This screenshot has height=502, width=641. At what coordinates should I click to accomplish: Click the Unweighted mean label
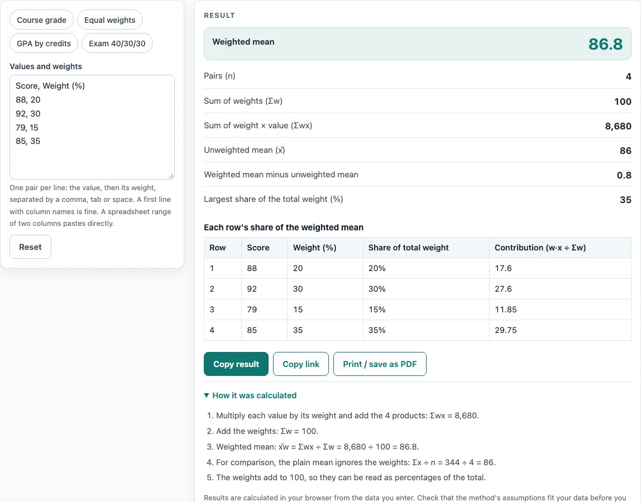pyautogui.click(x=245, y=150)
